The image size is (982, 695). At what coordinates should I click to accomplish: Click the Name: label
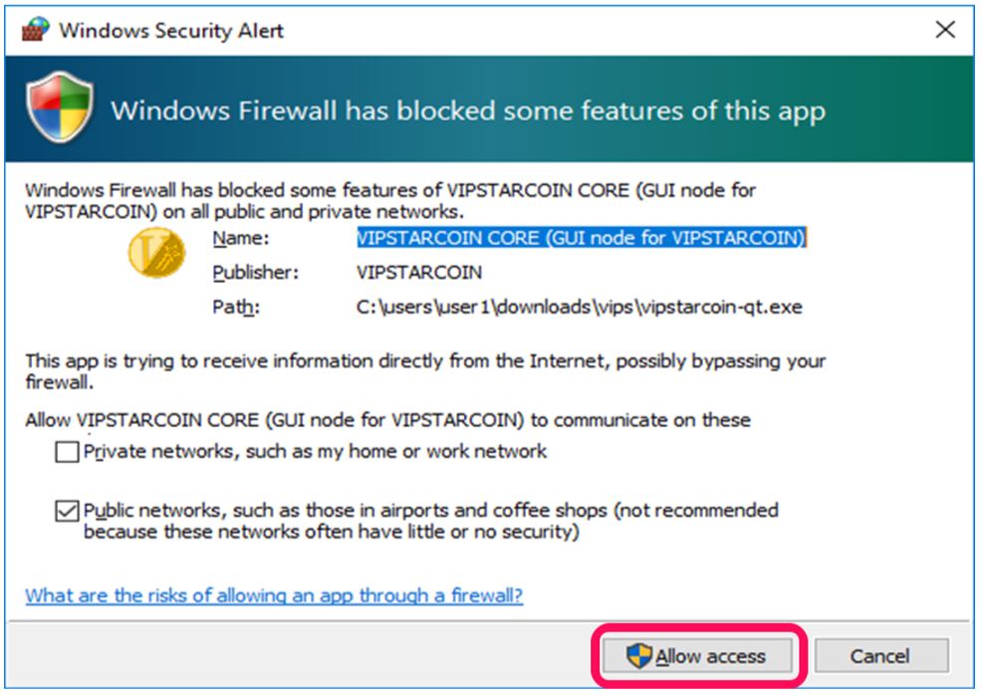240,239
